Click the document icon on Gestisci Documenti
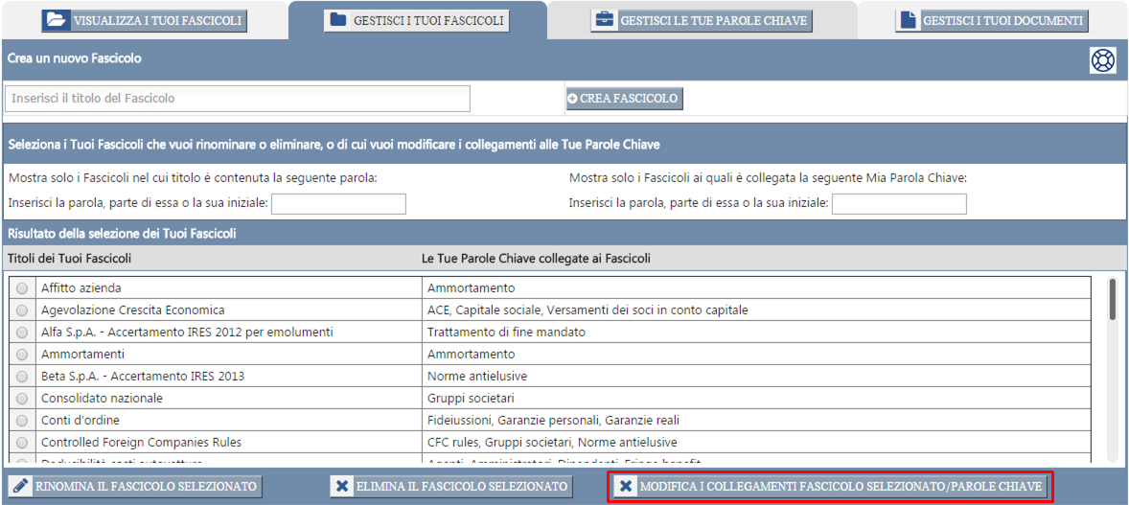This screenshot has height=505, width=1129. [908, 20]
